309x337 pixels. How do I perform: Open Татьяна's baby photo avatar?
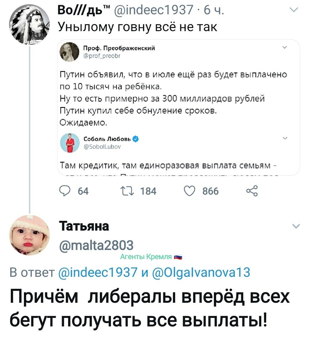29,235
